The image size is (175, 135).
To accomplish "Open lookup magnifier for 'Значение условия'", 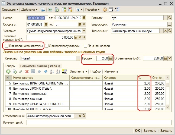I will click(84, 37).
